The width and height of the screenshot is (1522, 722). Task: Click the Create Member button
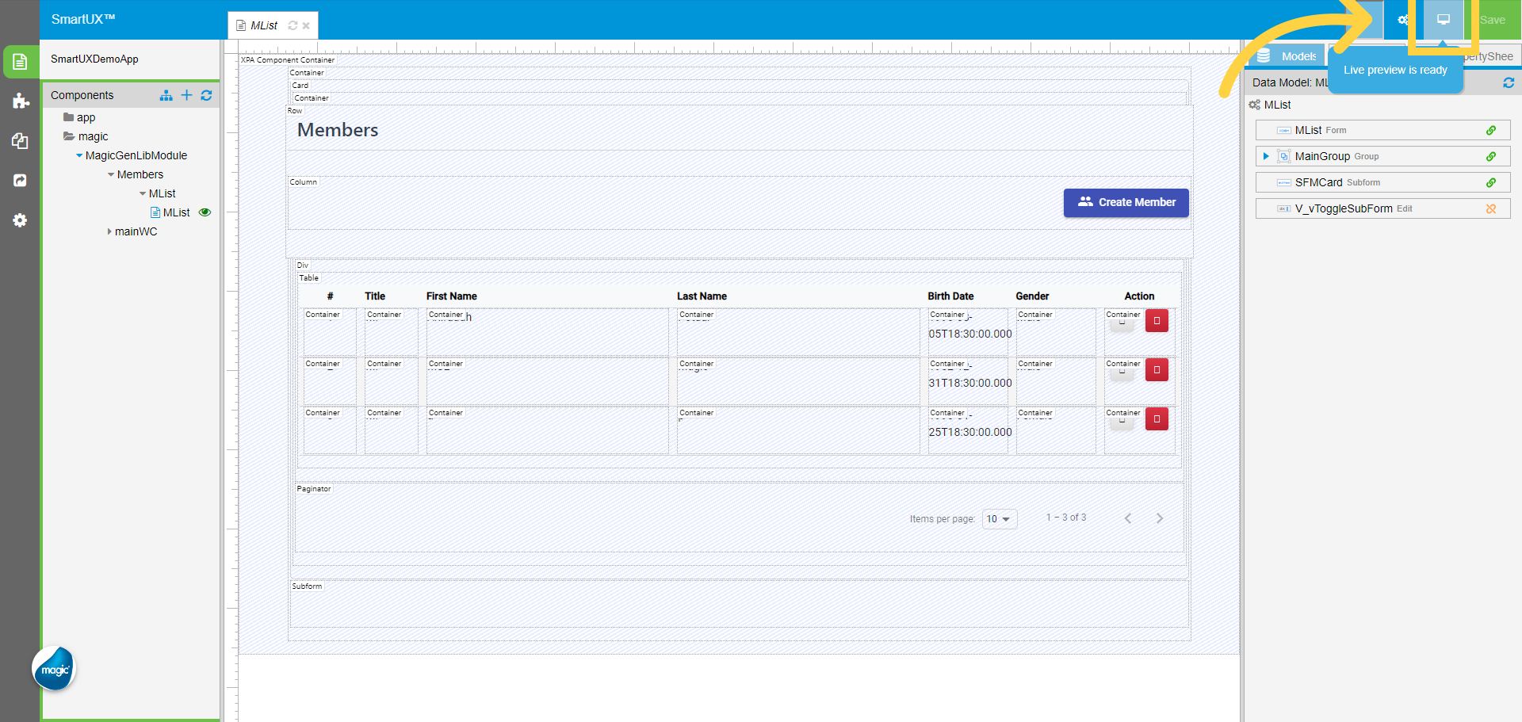point(1126,202)
